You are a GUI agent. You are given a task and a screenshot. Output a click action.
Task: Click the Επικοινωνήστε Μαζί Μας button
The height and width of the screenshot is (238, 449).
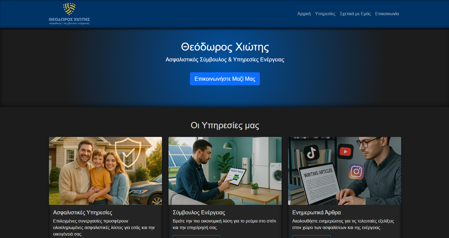pyautogui.click(x=225, y=79)
